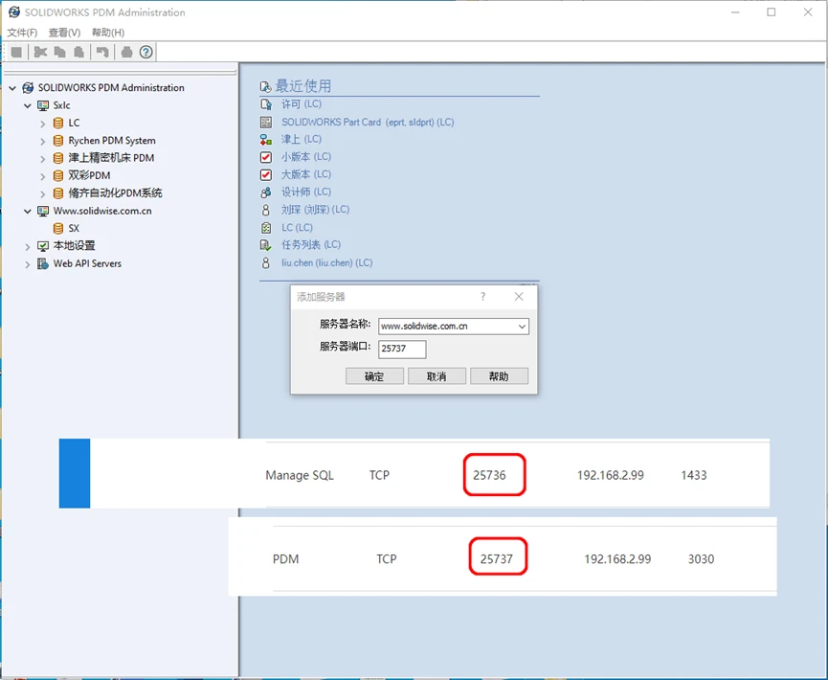The height and width of the screenshot is (680, 828).
Task: Open the 帮助(H) menu
Action: click(108, 33)
